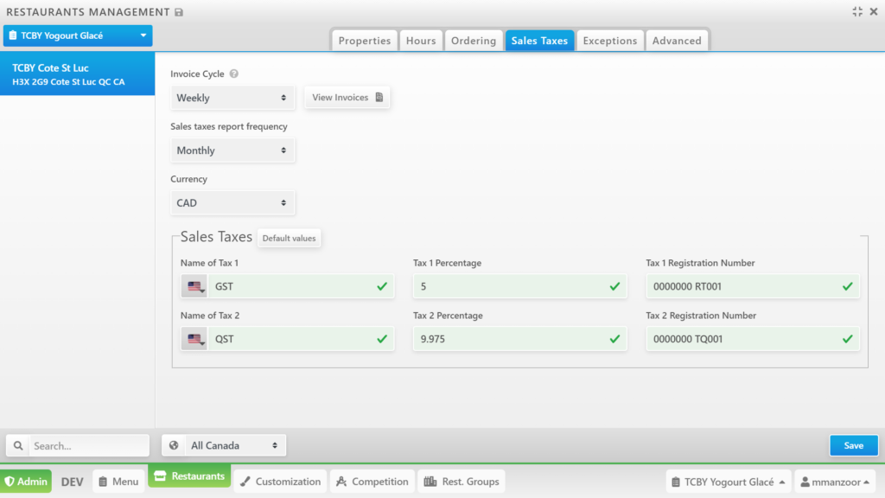
Task: Open the Invoice Cycle Weekly dropdown
Action: pyautogui.click(x=232, y=98)
